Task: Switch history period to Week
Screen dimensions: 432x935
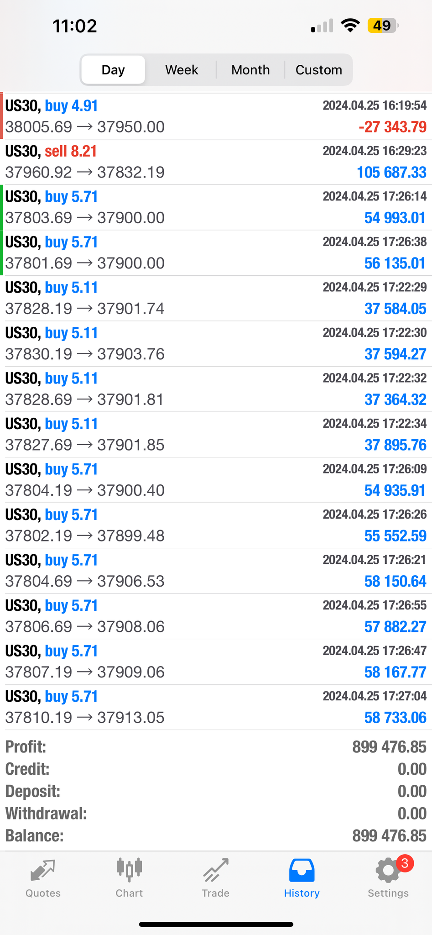Action: (182, 70)
